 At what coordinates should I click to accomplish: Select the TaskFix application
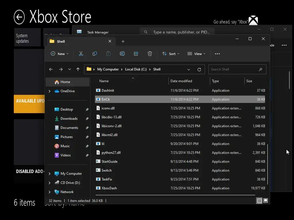click(180, 179)
